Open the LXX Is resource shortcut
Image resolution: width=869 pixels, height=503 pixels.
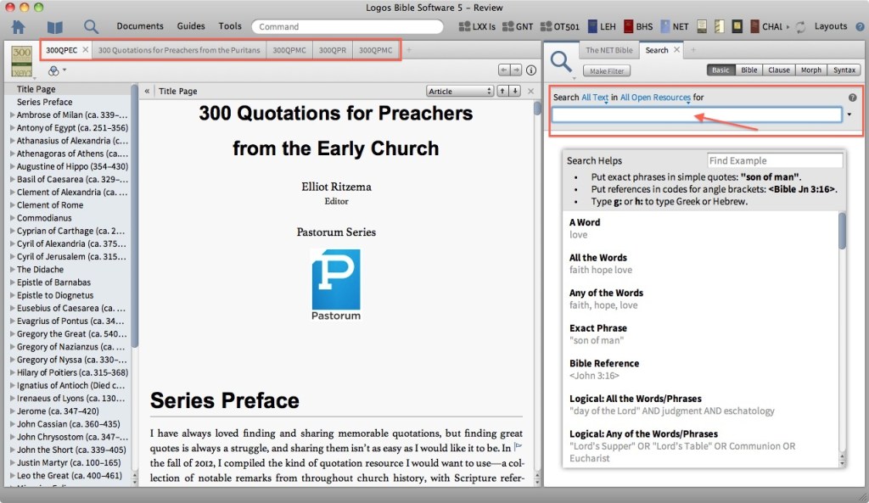(477, 26)
